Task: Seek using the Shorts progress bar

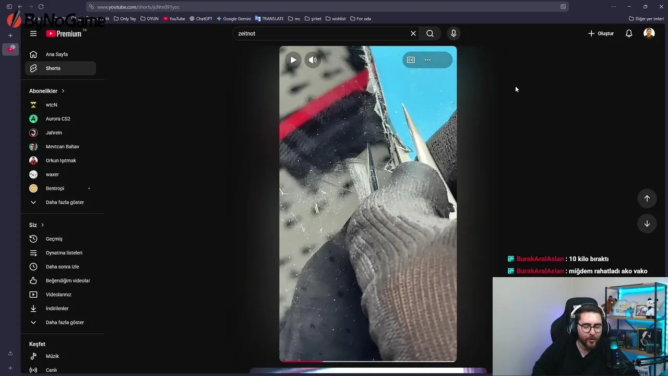Action: 368,361
